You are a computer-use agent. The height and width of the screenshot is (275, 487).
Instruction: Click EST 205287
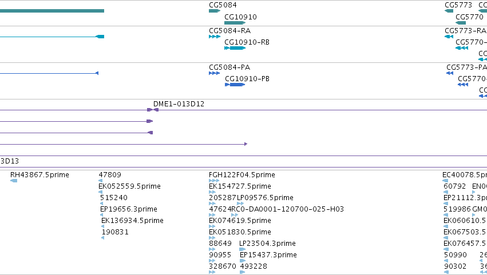coord(223,198)
